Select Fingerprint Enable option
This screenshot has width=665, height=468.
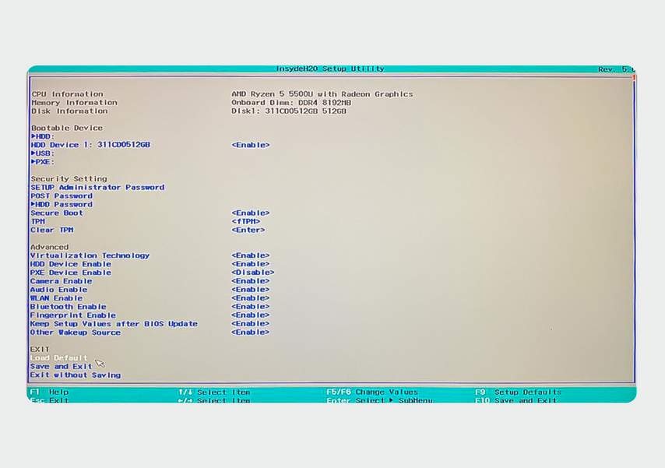pos(73,315)
